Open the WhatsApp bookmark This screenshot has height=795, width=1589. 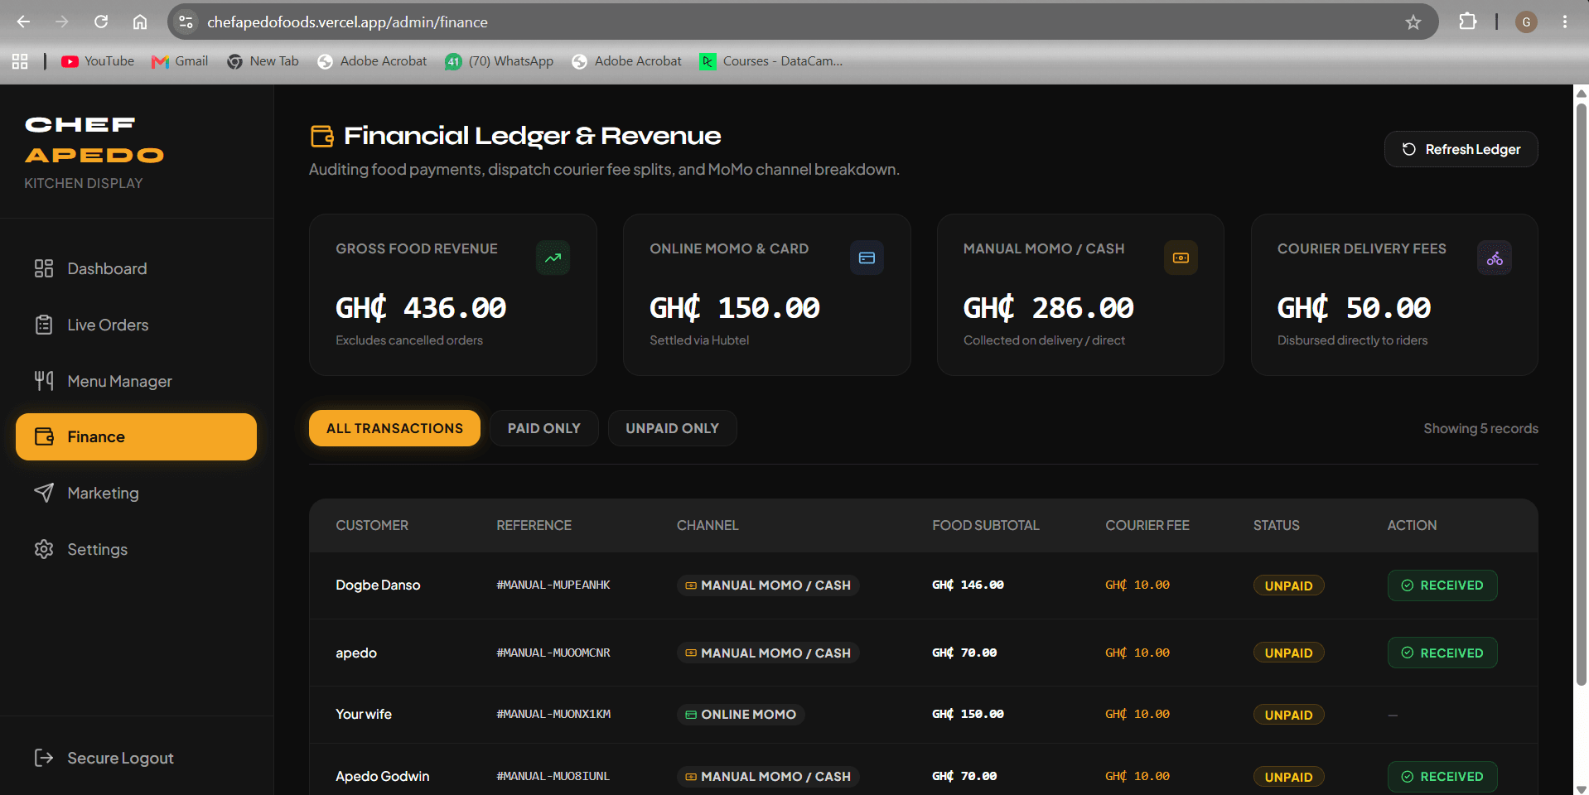click(x=500, y=61)
